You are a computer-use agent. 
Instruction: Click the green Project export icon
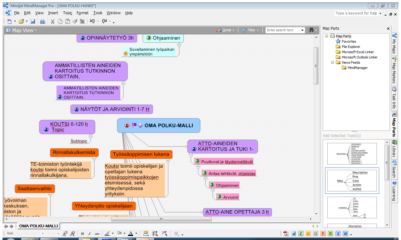point(330,234)
